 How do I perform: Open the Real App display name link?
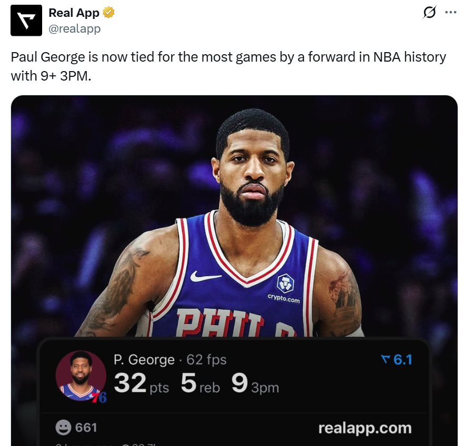point(74,13)
